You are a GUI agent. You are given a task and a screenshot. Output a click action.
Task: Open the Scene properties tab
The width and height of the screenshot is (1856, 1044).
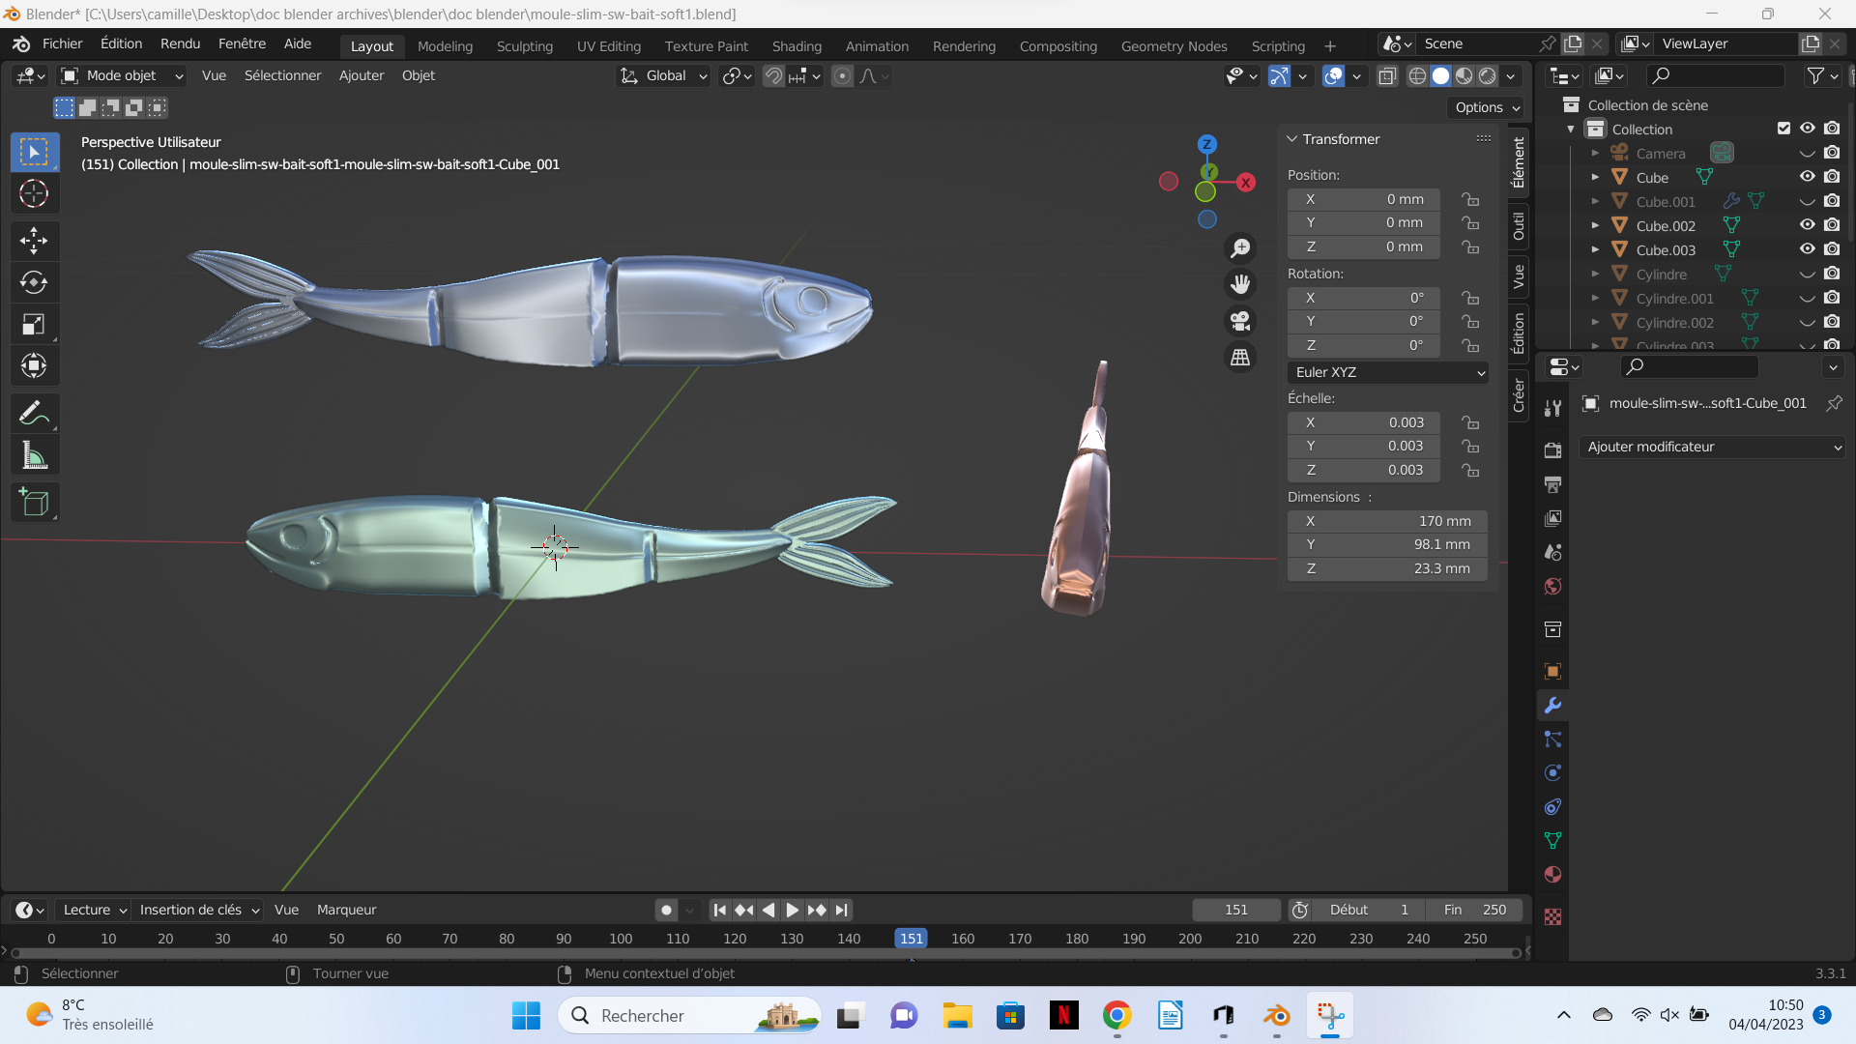point(1552,552)
